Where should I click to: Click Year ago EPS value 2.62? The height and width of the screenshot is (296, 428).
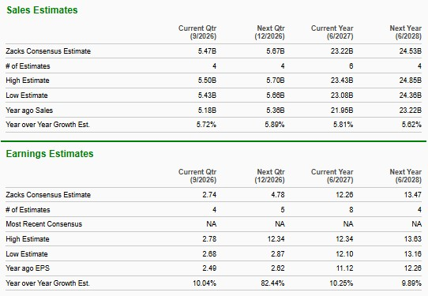click(278, 268)
